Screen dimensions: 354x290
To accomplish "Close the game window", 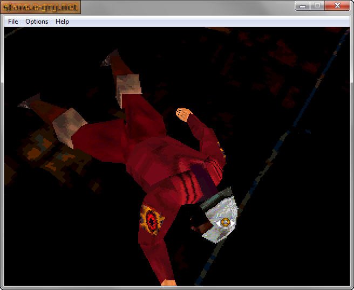I will [337, 5].
